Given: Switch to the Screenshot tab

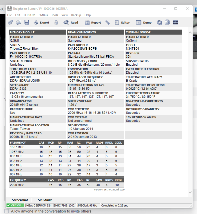Looking at the screenshot, I should tap(20, 200).
